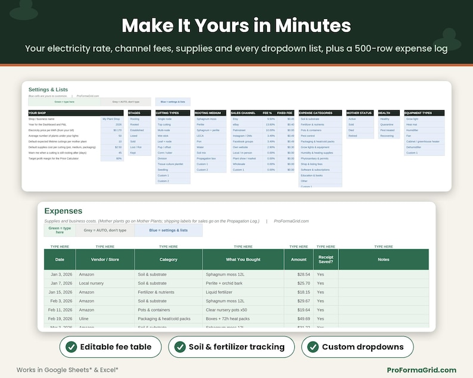Click the Own website sales channel entry
473x378 pixels.
pyautogui.click(x=247, y=147)
